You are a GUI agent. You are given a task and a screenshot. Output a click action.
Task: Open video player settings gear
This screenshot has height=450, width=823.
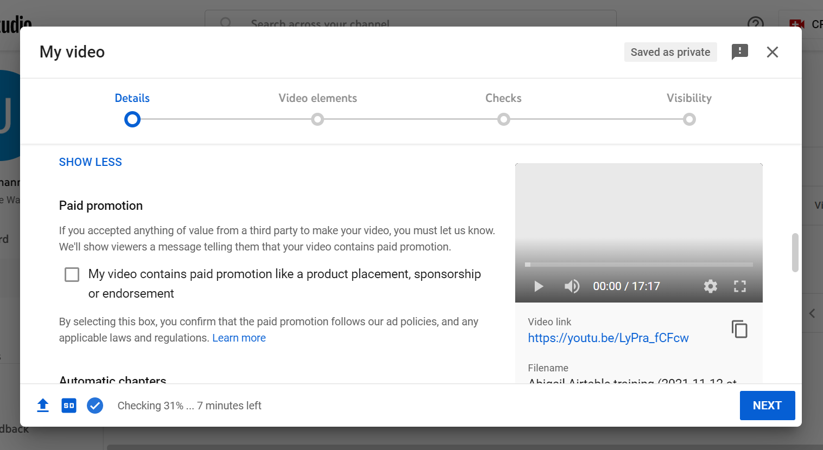click(710, 286)
